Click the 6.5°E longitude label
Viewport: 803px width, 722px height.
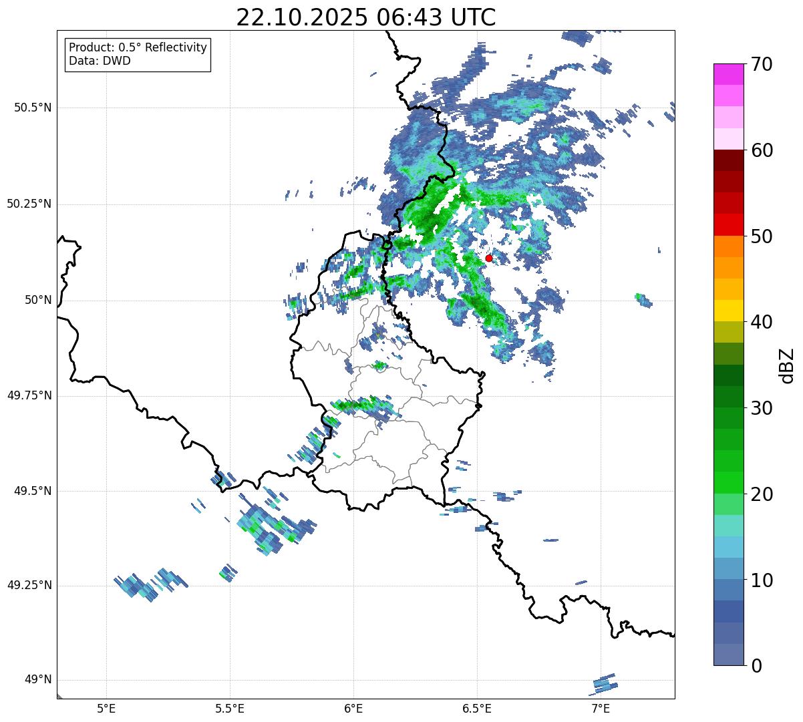[477, 708]
